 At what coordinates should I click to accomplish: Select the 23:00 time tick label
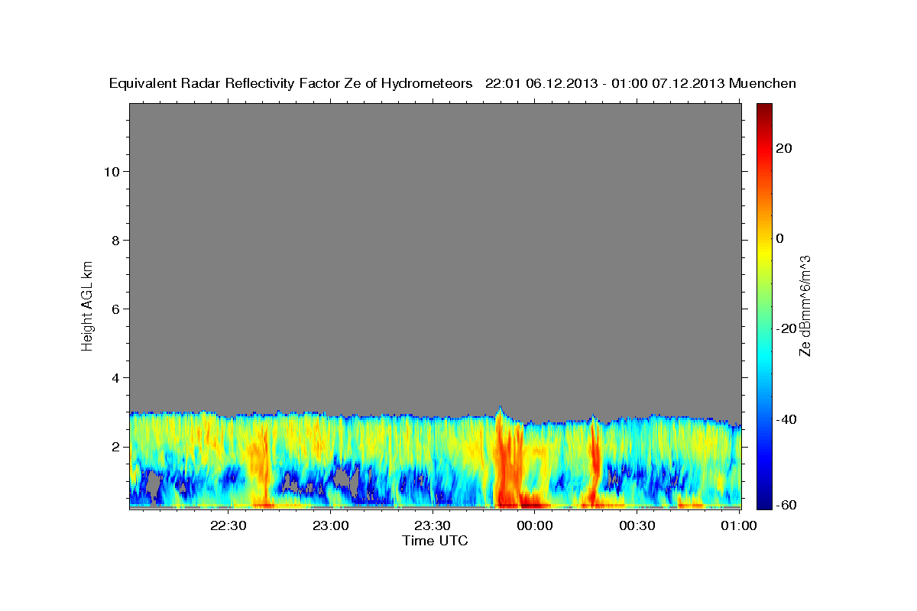pyautogui.click(x=331, y=525)
